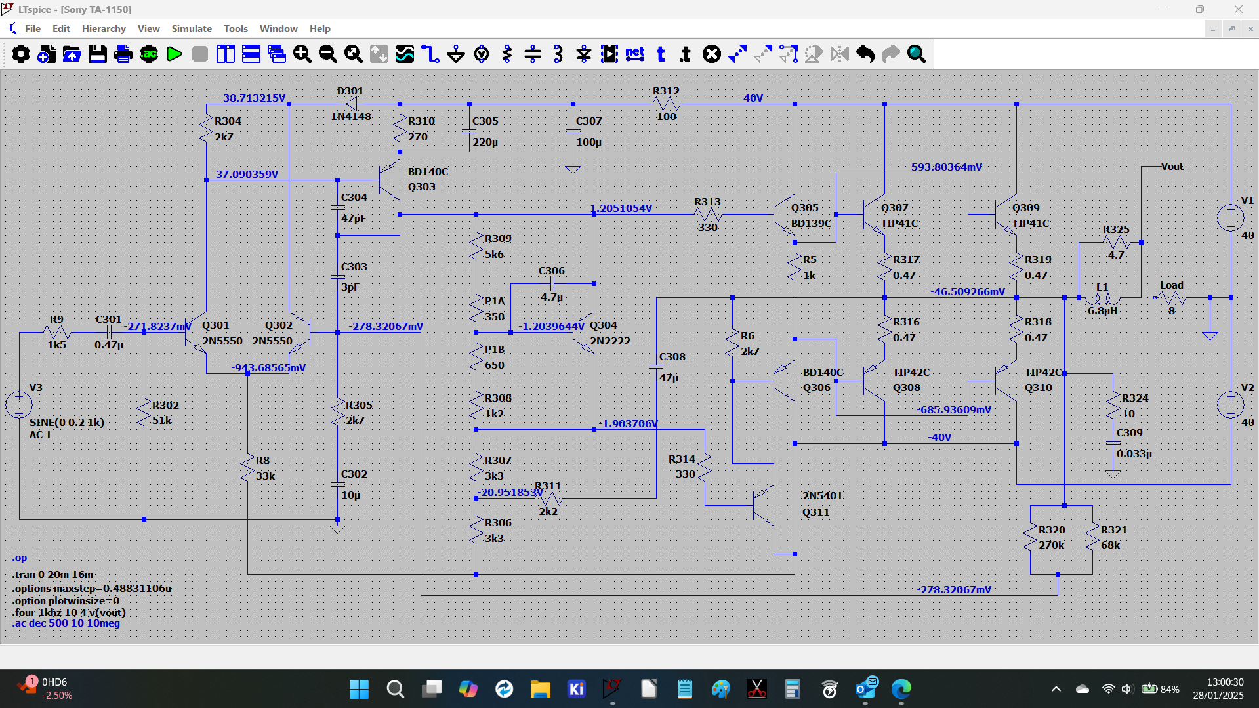Stop the simulation with the grey stop button
The image size is (1259, 708).
click(200, 54)
